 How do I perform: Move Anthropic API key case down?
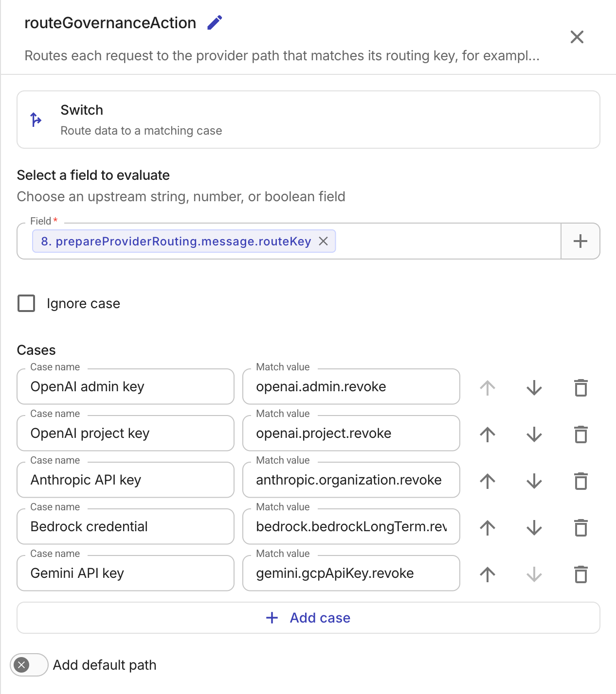click(x=534, y=481)
